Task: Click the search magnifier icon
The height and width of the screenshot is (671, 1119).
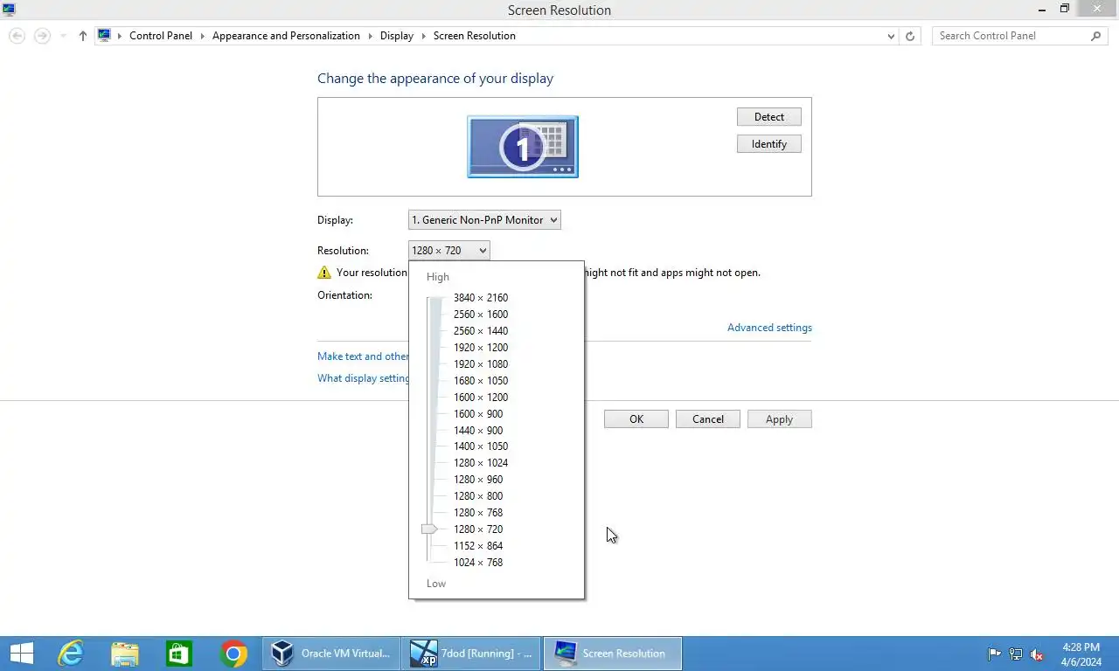Action: tap(1096, 36)
